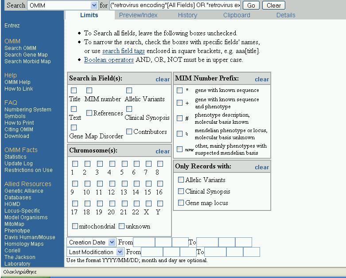The width and height of the screenshot is (346, 278).
Task: Check the Contributors checkbox
Action: pyautogui.click(x=129, y=131)
